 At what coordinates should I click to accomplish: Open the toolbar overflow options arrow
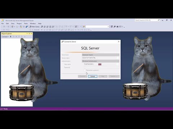(x=124, y=27)
